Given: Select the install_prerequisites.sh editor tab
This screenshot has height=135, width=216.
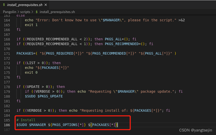Looking at the screenshot, I should [25, 5].
